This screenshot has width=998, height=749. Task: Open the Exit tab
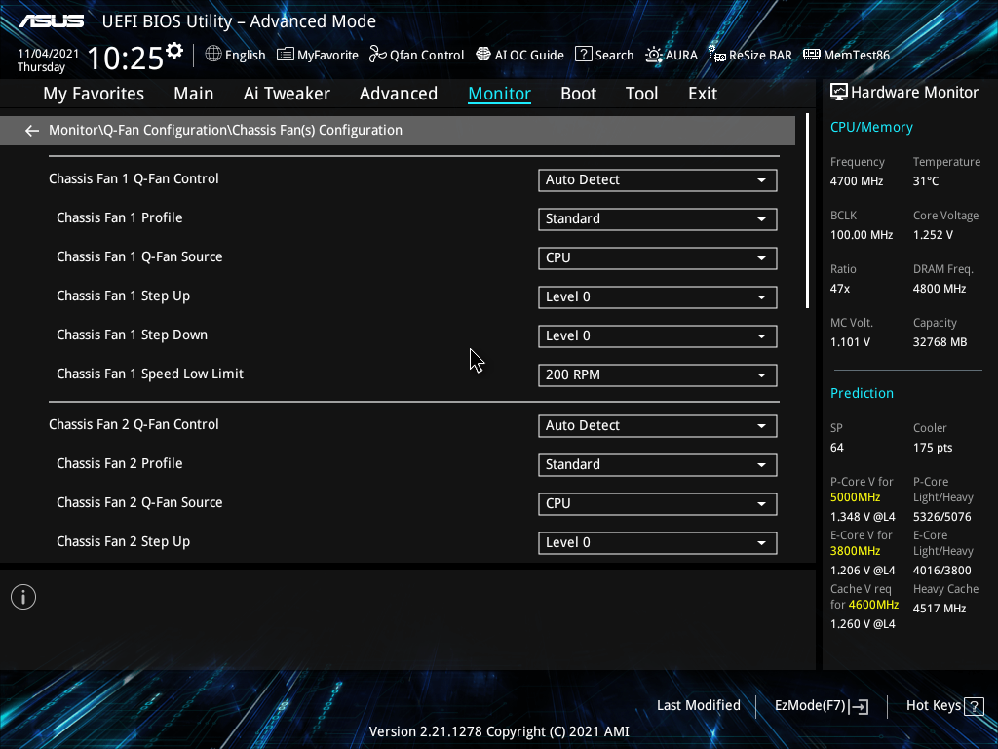pyautogui.click(x=703, y=94)
